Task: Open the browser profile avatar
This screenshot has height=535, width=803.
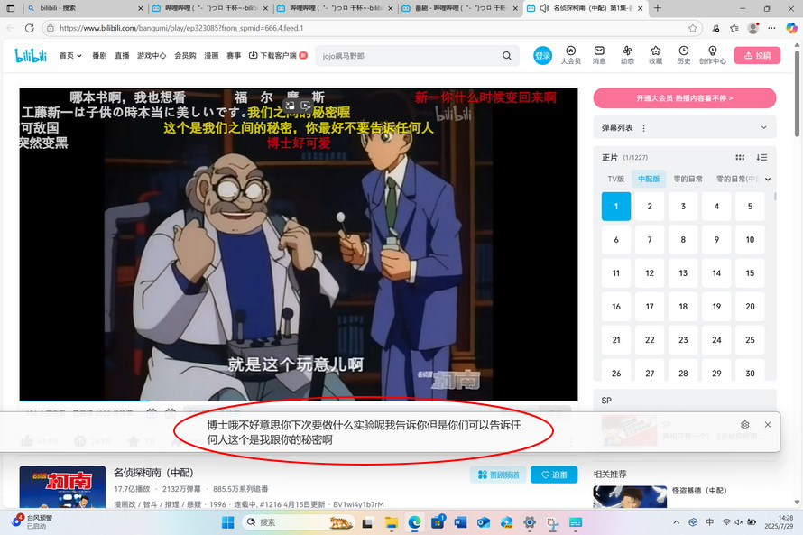Action: pyautogui.click(x=752, y=28)
